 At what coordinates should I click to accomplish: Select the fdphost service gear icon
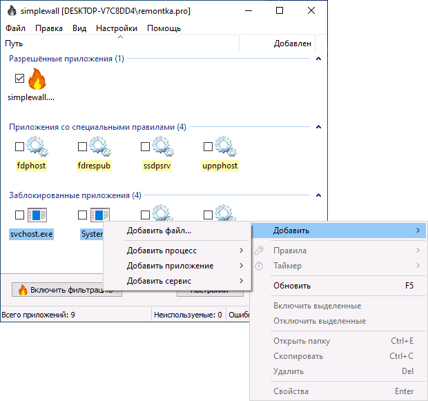click(x=37, y=146)
